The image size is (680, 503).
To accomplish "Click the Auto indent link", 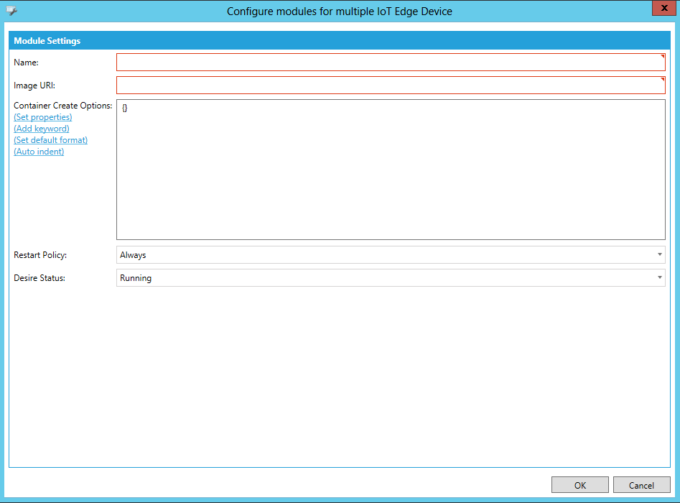I will (x=39, y=152).
